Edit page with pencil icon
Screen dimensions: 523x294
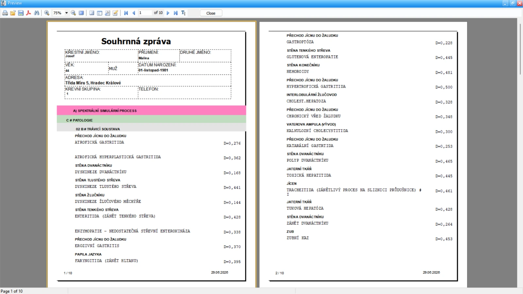pyautogui.click(x=115, y=13)
